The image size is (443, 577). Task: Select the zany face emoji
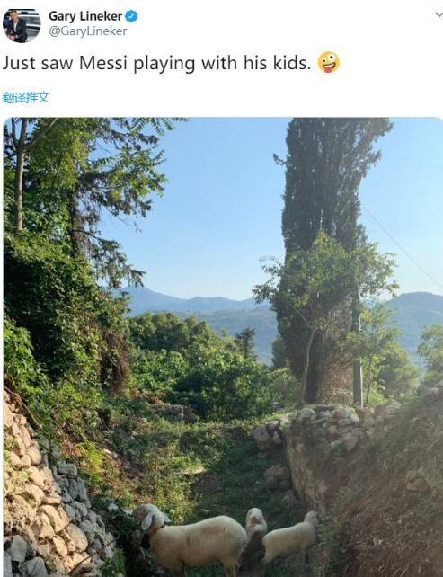coord(328,62)
